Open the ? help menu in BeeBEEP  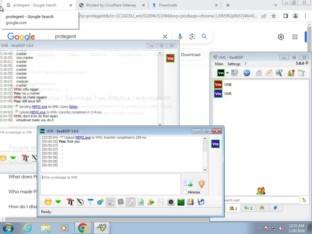245,64
